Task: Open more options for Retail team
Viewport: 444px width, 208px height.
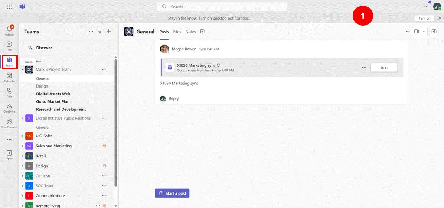Action: click(104, 156)
